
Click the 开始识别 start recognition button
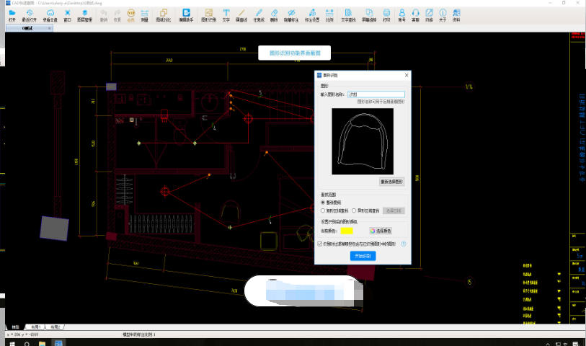coord(363,256)
